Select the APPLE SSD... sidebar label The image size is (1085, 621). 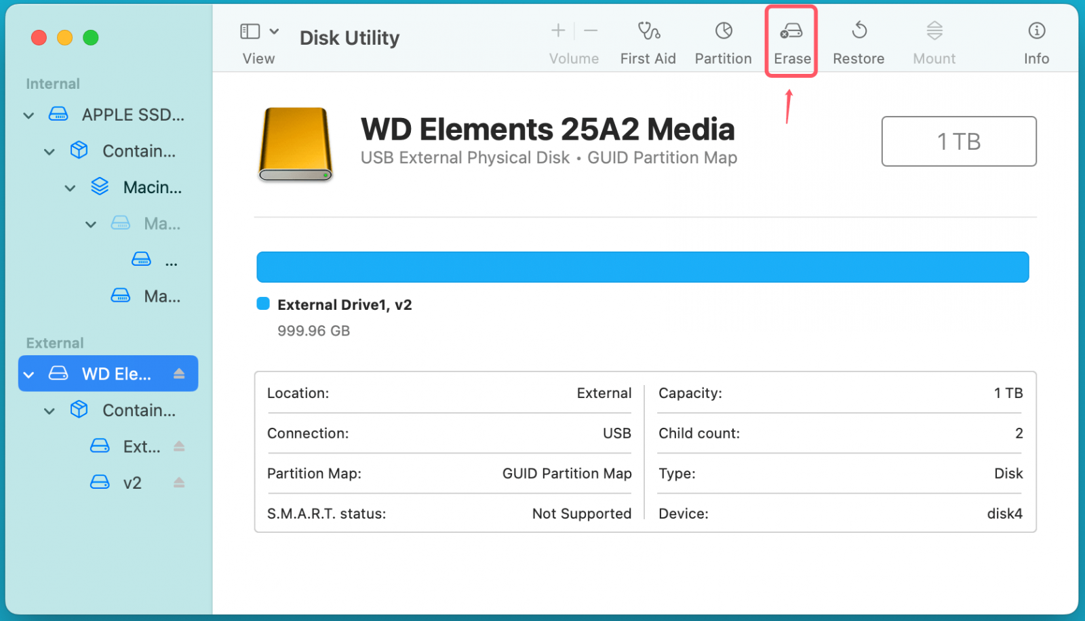(x=133, y=115)
